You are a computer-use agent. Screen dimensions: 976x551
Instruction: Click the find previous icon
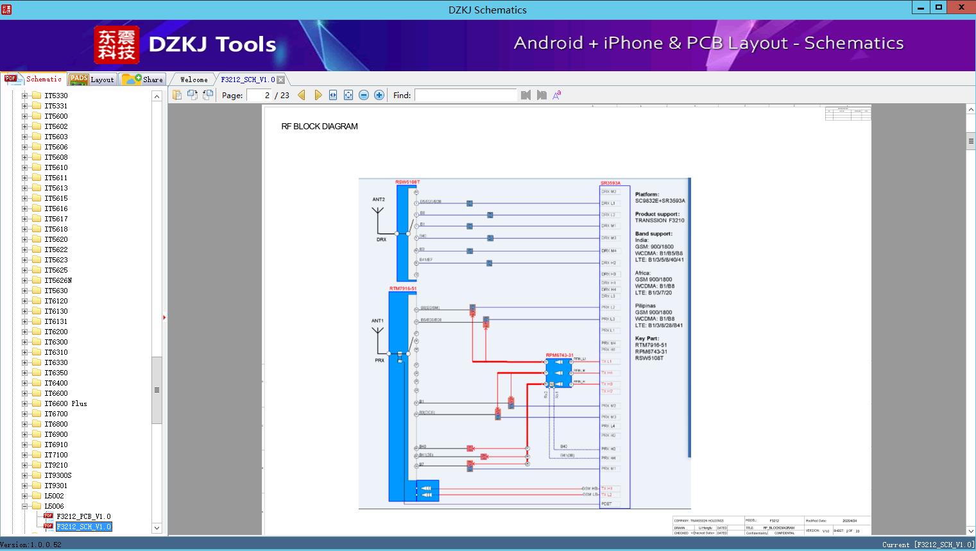[x=526, y=95]
